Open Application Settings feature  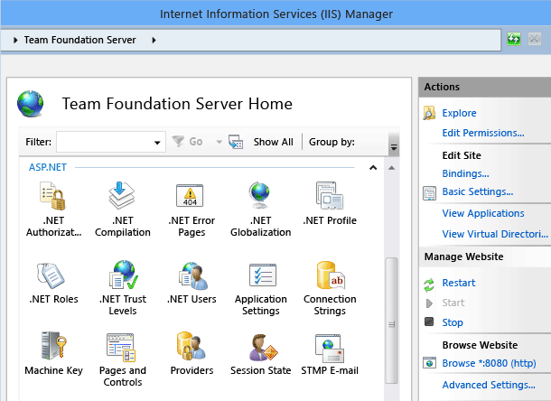pos(260,275)
